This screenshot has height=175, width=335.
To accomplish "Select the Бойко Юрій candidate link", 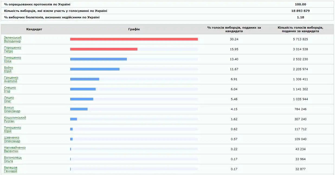I will click(8, 69).
